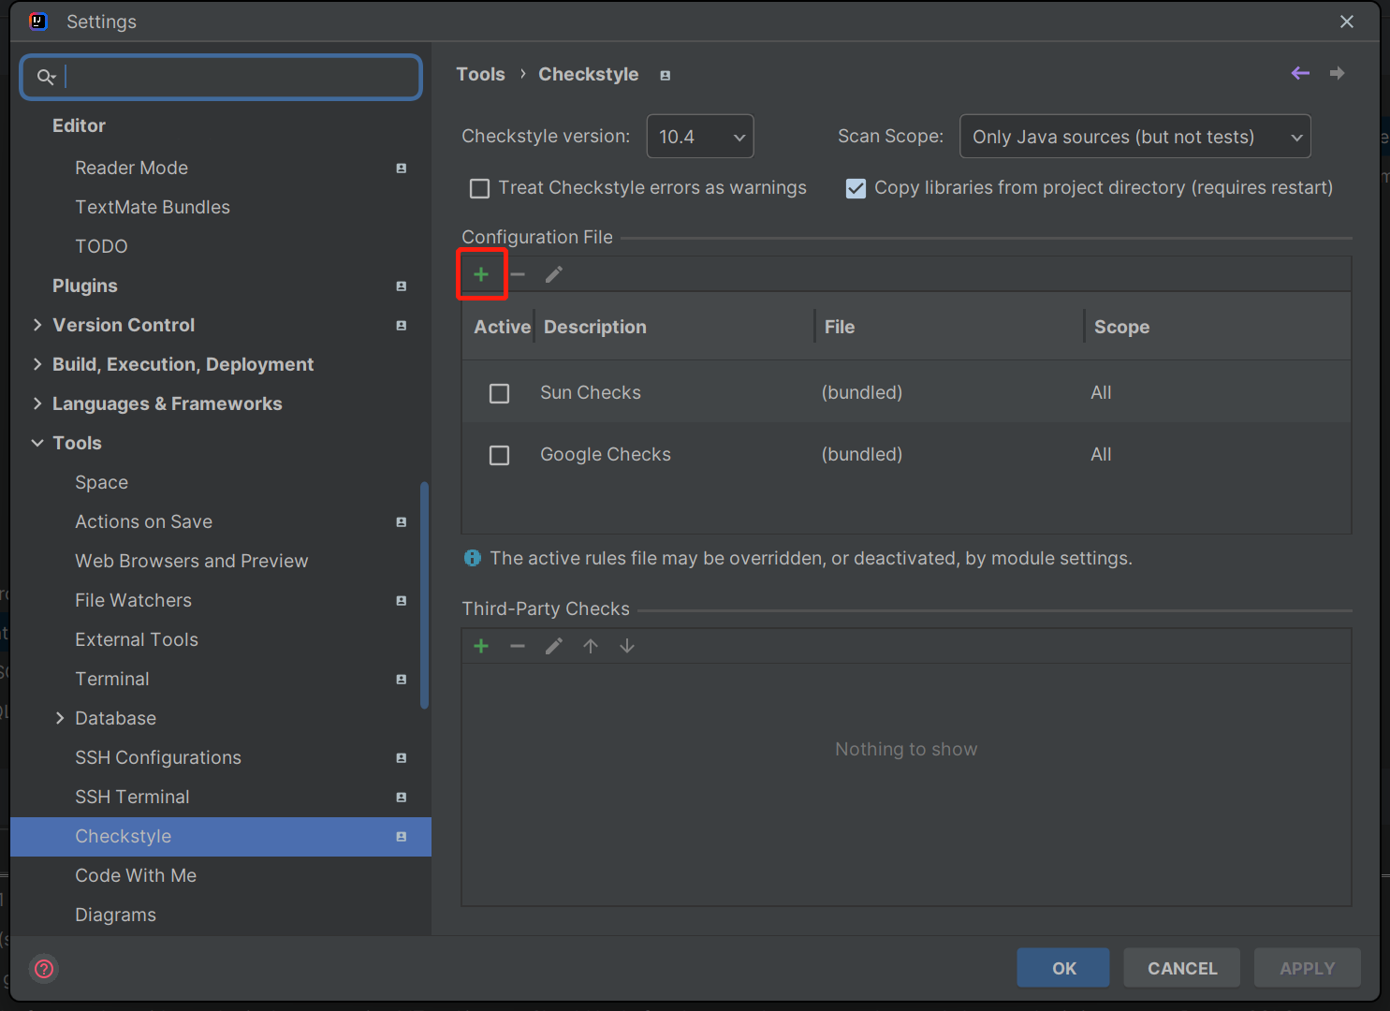Focus the settings search field
The width and height of the screenshot is (1390, 1011).
click(234, 77)
